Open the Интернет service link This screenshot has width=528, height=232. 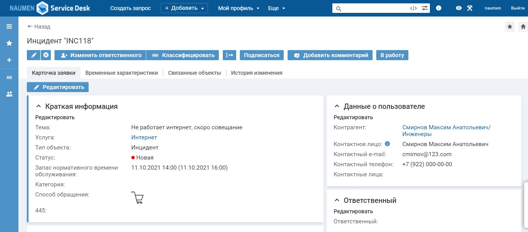(x=144, y=137)
